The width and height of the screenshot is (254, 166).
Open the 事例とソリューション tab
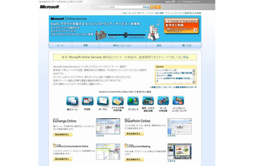122,46
